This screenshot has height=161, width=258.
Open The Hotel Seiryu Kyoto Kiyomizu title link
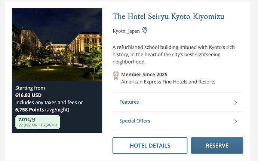[168, 17]
